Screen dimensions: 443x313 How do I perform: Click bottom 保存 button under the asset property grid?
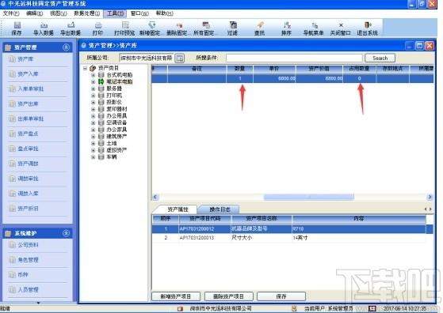(x=281, y=296)
